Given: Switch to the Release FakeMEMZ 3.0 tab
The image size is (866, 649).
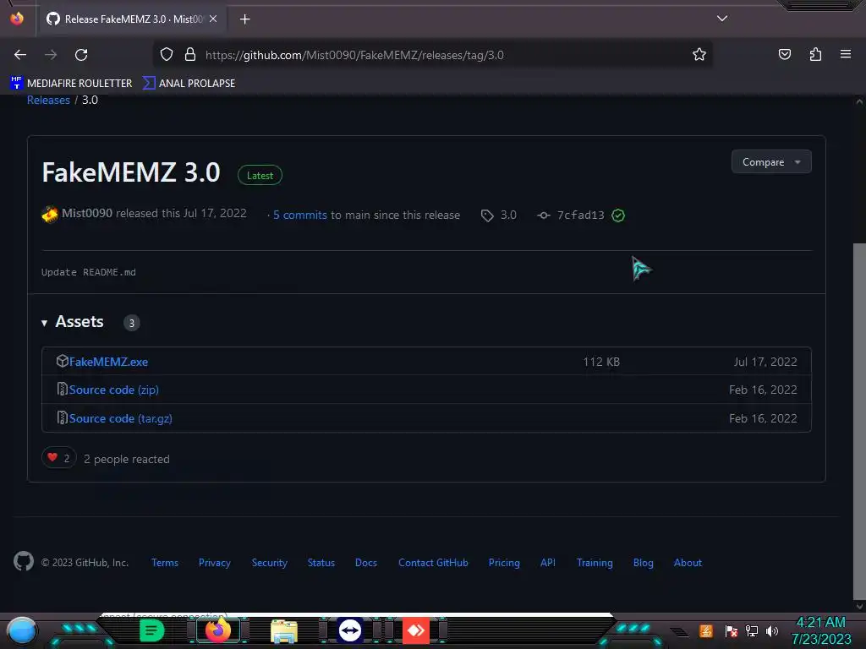Looking at the screenshot, I should [x=131, y=19].
